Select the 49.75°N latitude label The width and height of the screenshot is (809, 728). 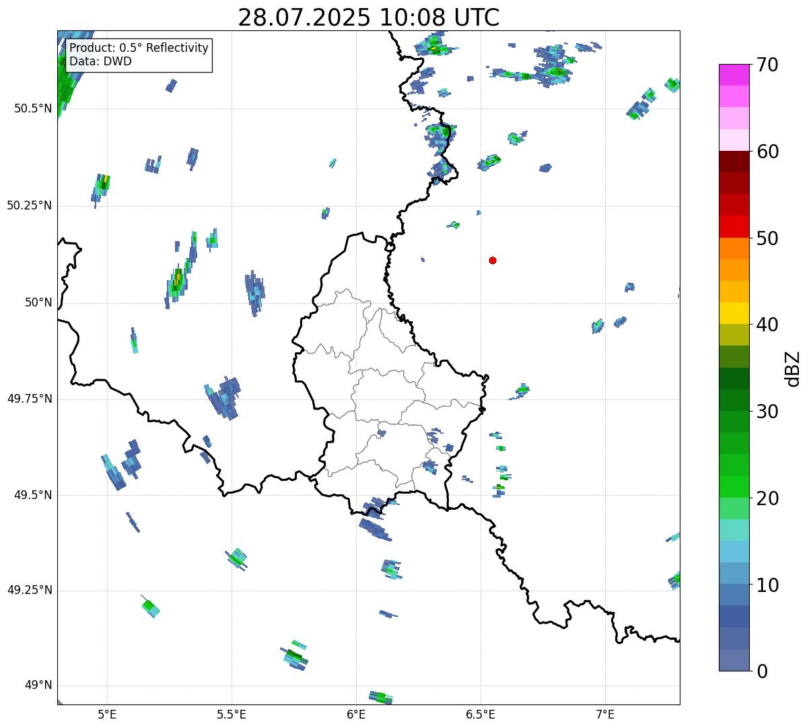point(30,399)
